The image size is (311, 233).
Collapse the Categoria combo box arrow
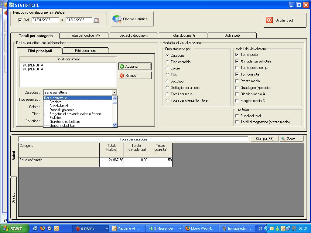(114, 93)
